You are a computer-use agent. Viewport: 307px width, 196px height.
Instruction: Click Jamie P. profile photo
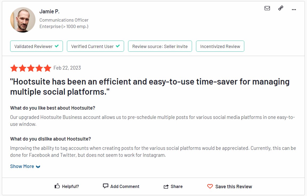[x=23, y=20]
